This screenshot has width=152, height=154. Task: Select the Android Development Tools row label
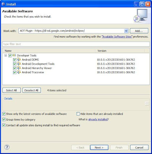(x=38, y=64)
